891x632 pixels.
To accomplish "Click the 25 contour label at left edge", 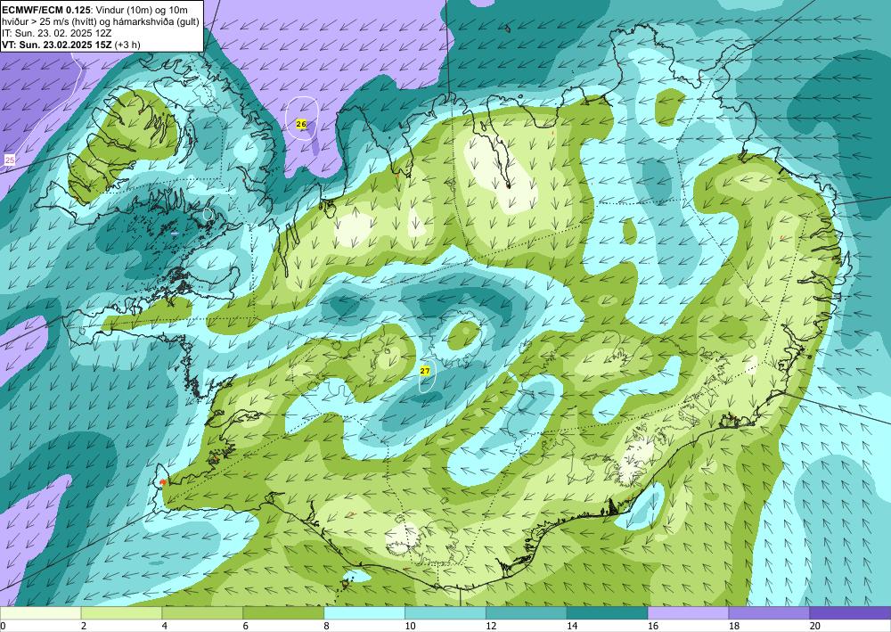I will [10, 160].
